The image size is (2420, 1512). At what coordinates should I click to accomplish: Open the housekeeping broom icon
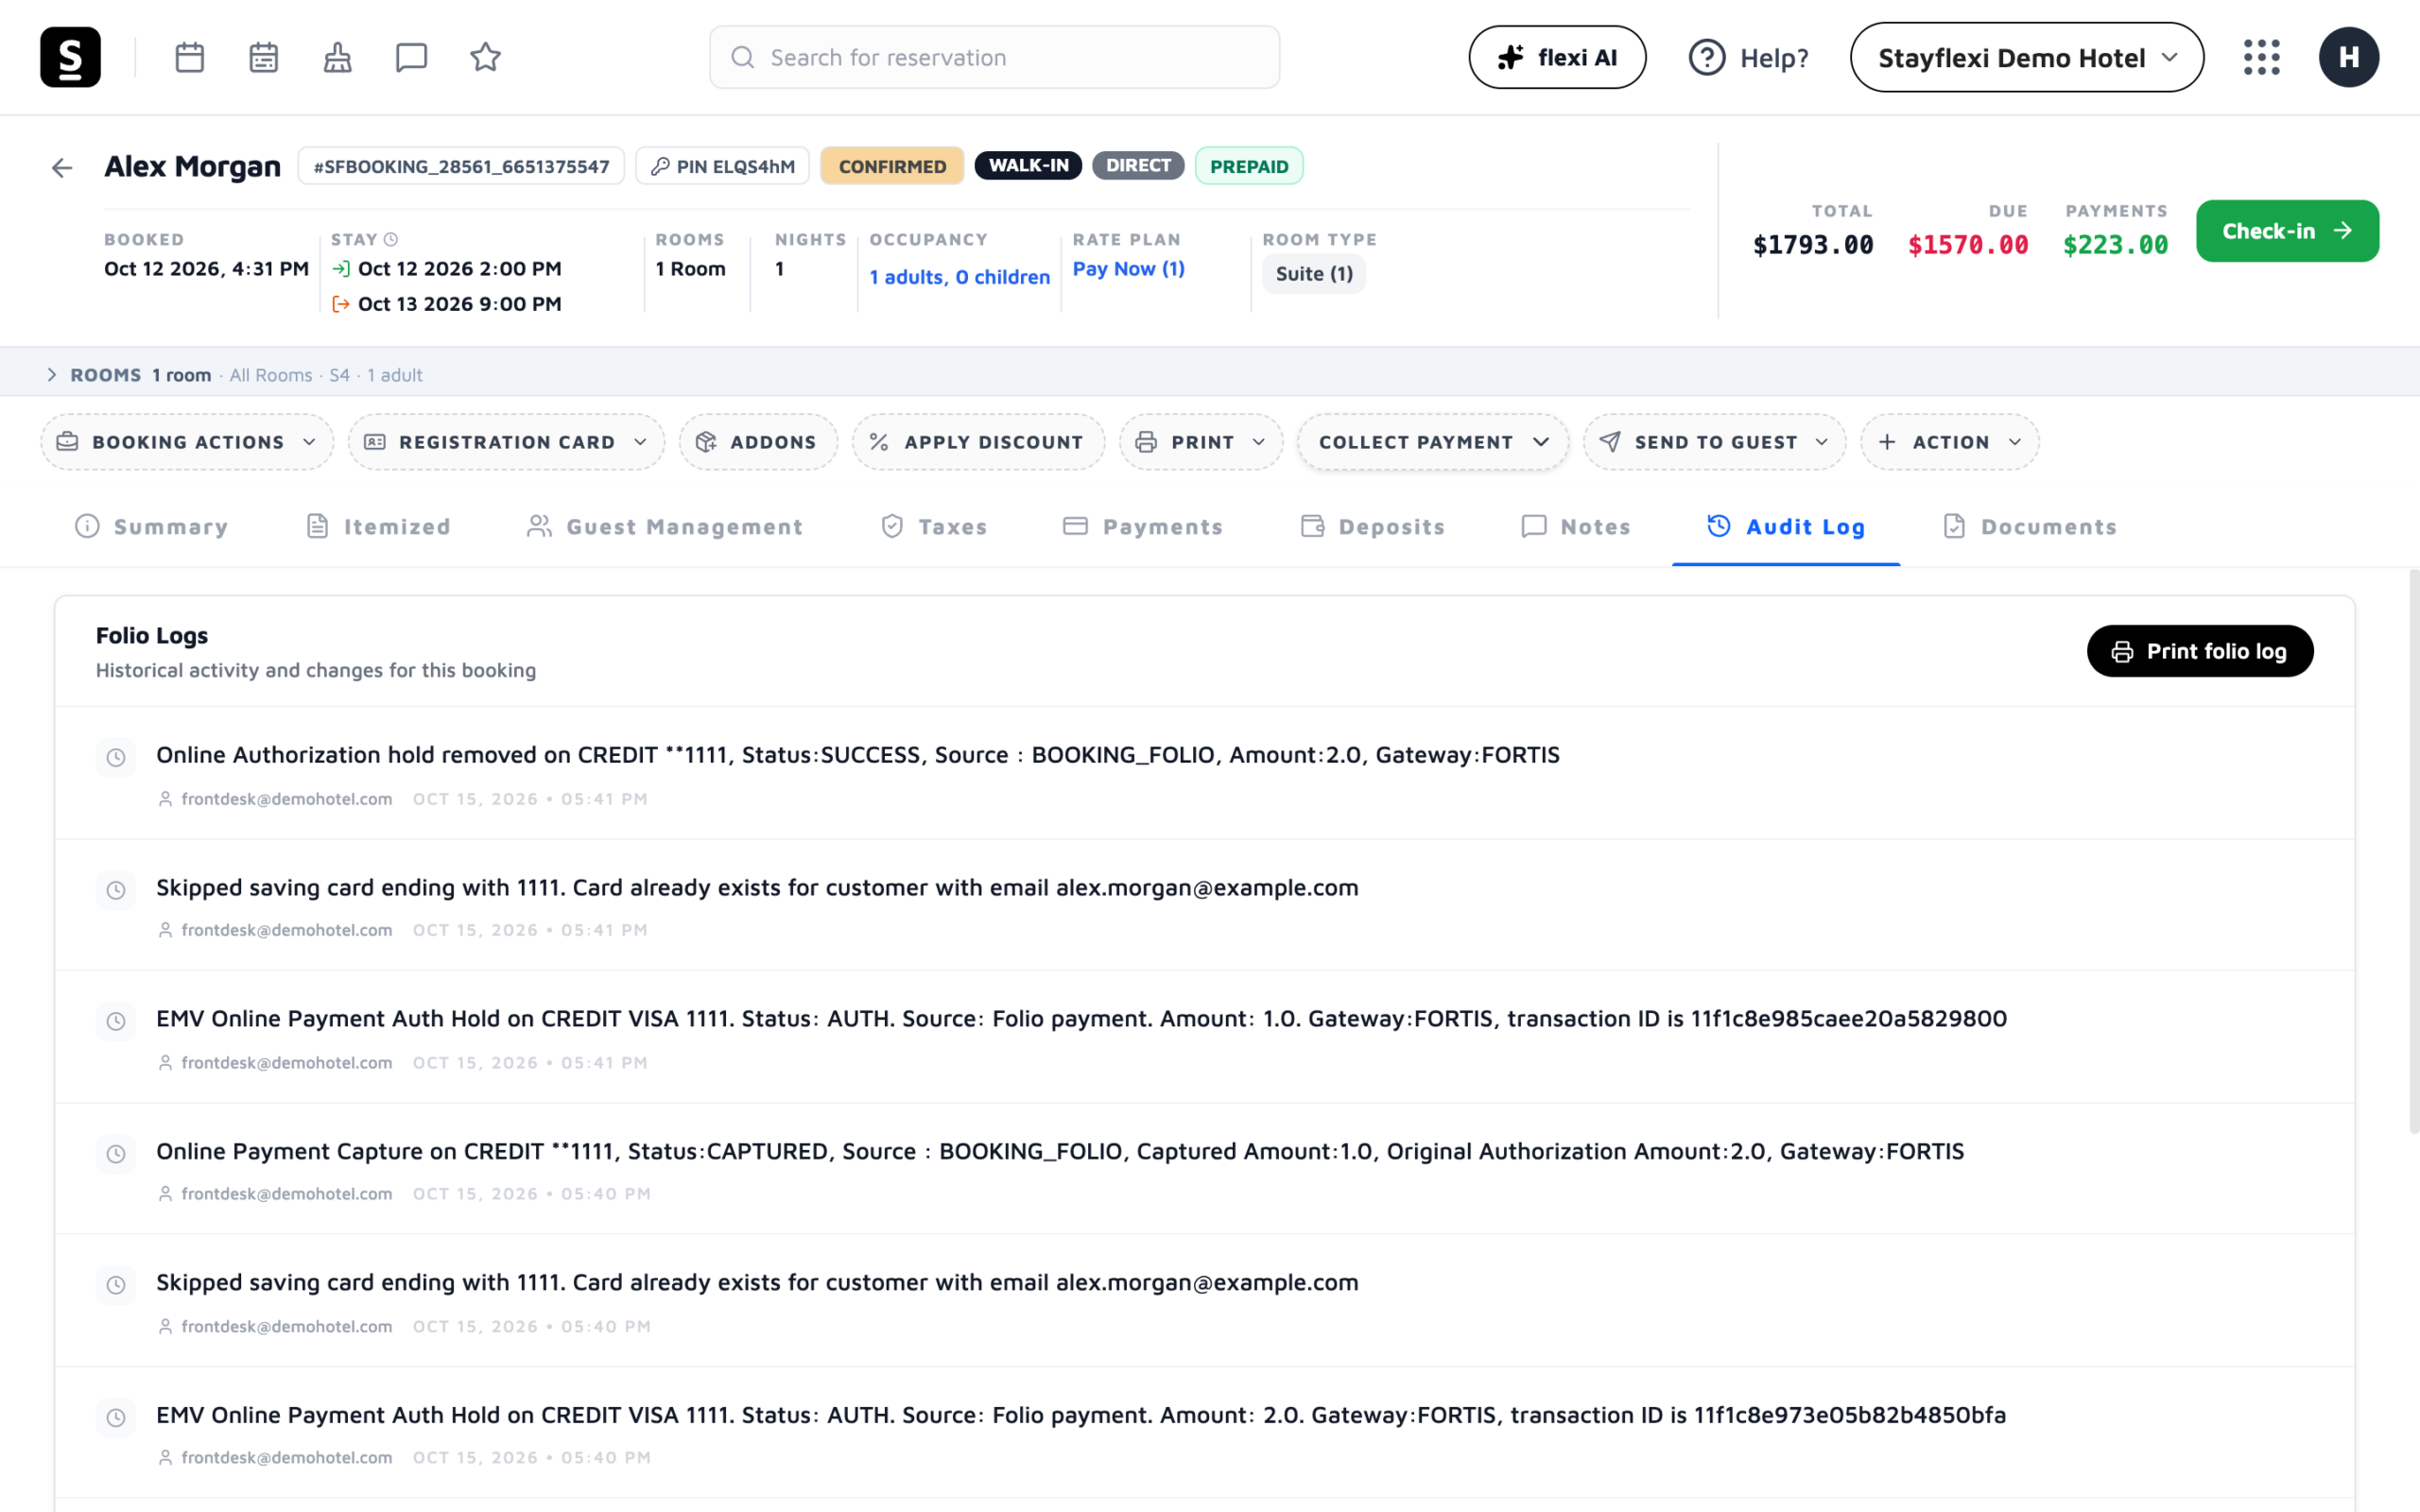337,57
